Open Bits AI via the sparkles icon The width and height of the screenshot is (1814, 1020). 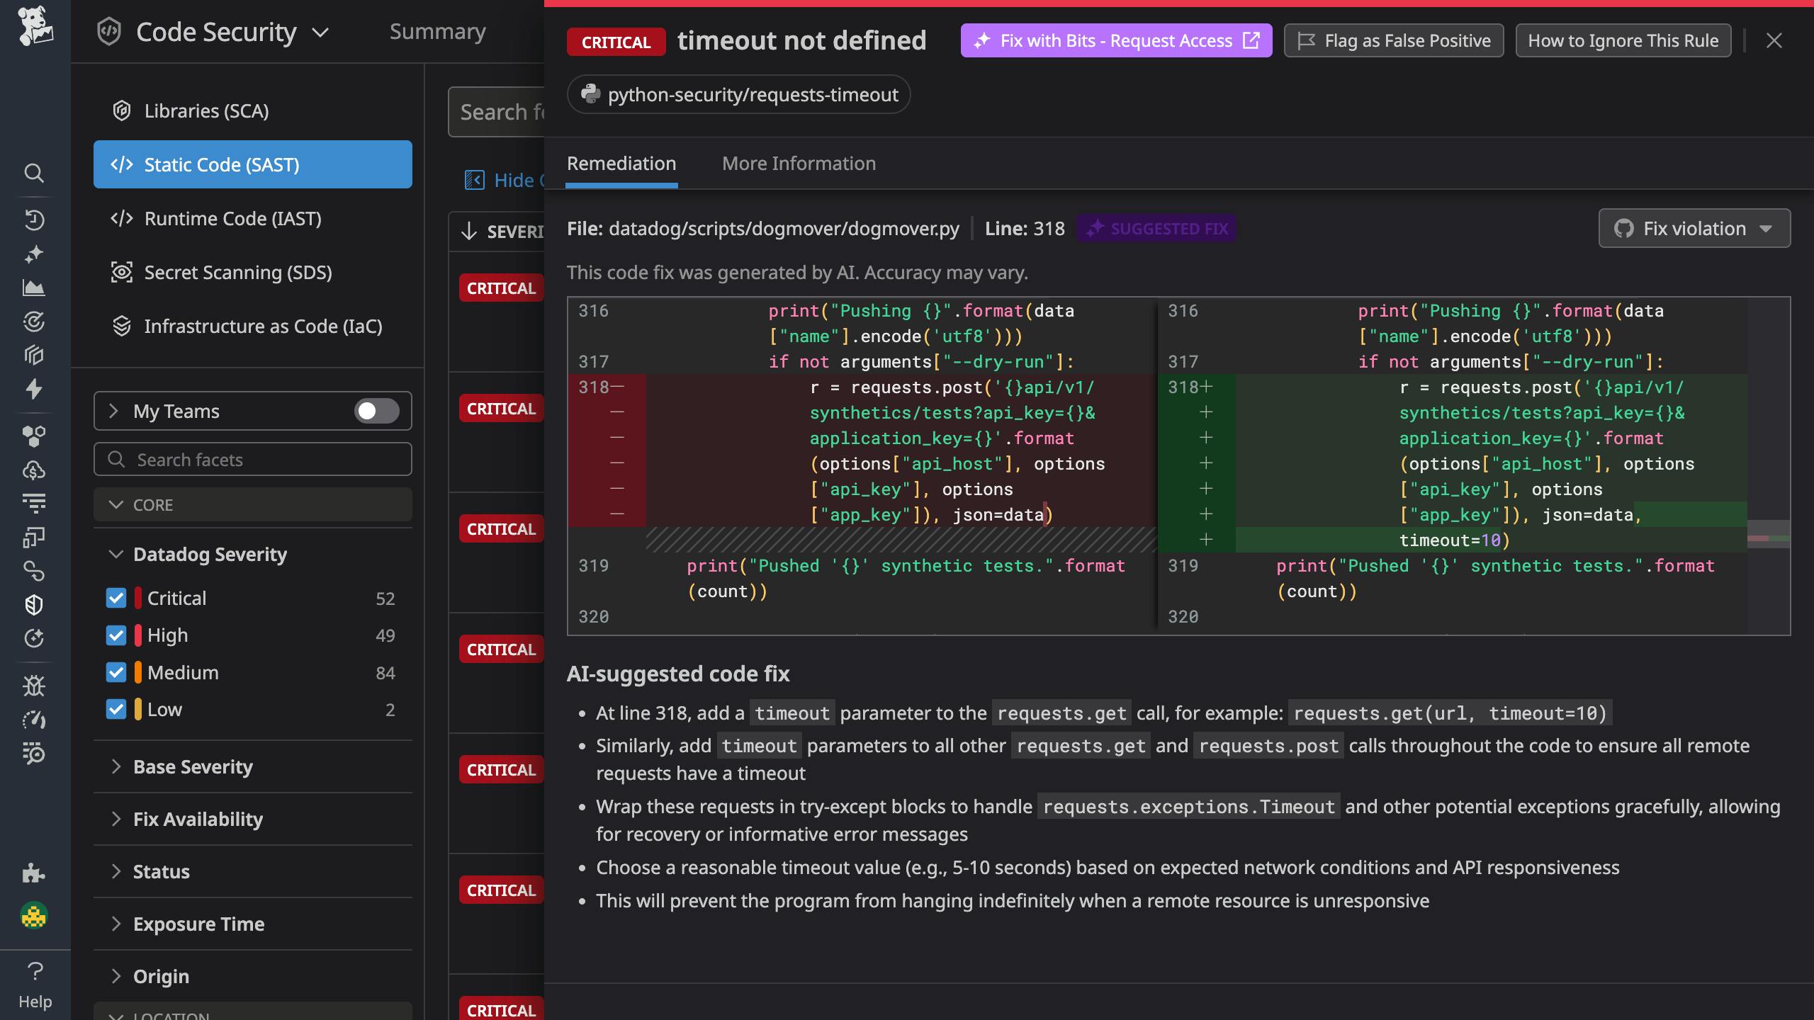coord(34,254)
